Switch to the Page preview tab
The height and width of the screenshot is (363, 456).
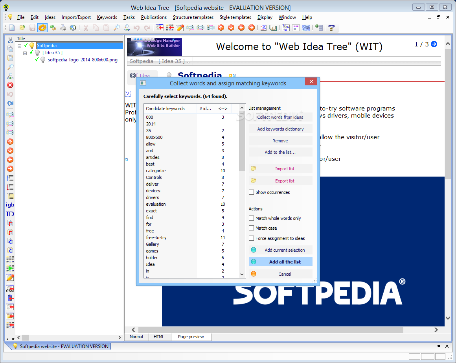click(191, 337)
